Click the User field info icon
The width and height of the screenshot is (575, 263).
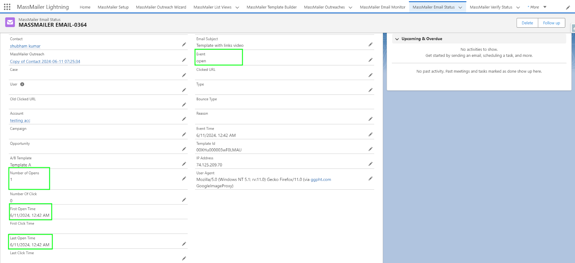tap(22, 84)
